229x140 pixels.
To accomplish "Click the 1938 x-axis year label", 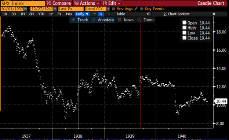I will [78, 136].
